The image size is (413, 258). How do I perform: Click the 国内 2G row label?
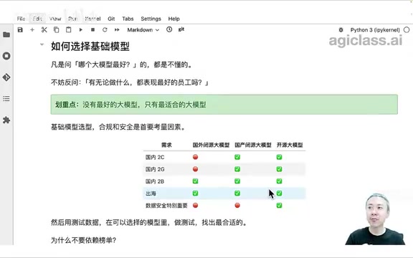coord(155,169)
